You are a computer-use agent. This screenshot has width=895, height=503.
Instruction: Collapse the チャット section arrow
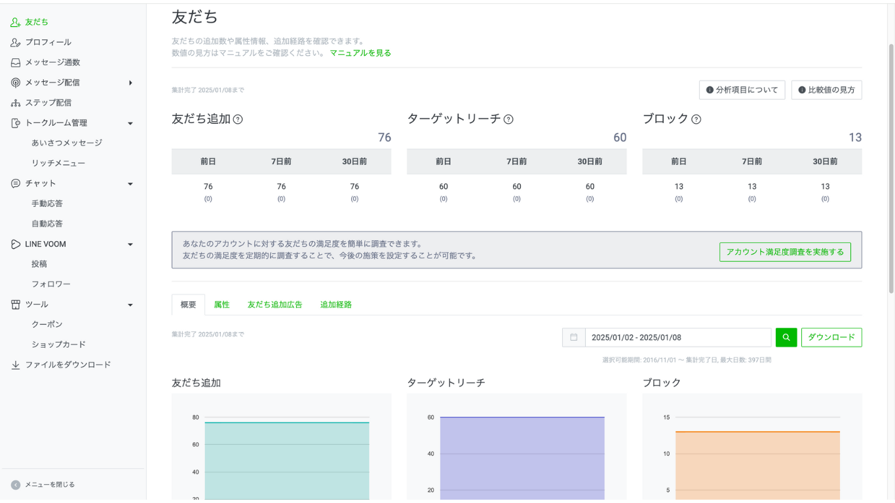(130, 184)
